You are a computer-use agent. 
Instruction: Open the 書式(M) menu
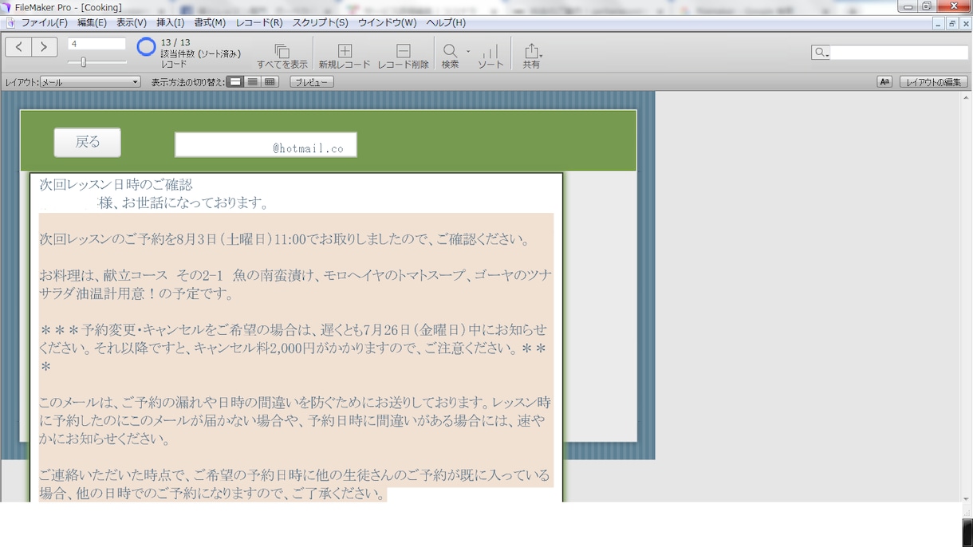[x=210, y=23]
